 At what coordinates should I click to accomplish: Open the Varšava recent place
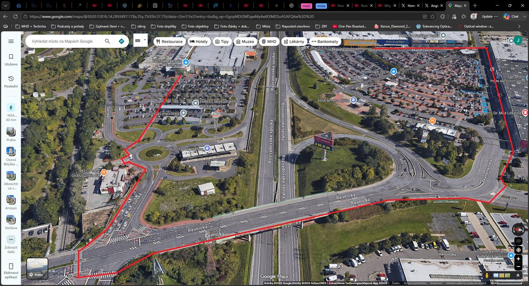pyautogui.click(x=11, y=222)
